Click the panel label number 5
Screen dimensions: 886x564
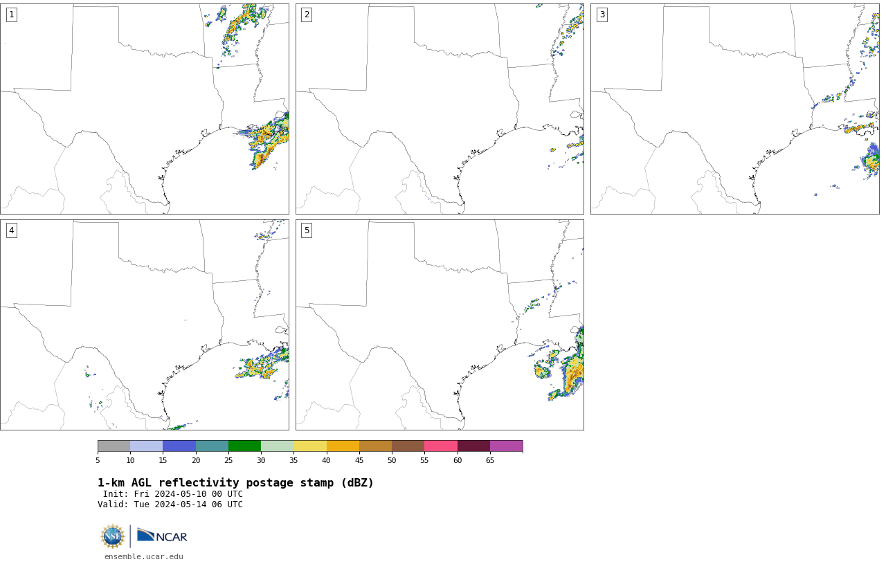307,230
